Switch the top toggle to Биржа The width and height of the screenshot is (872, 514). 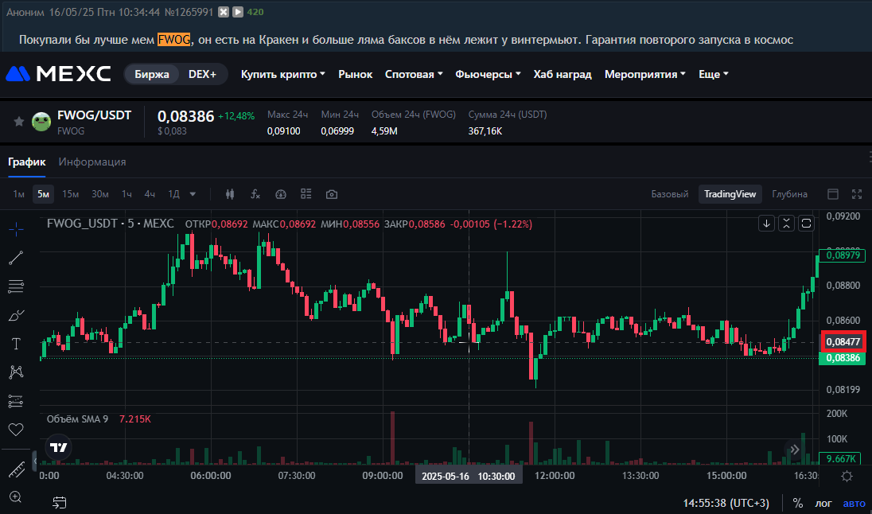(x=152, y=74)
